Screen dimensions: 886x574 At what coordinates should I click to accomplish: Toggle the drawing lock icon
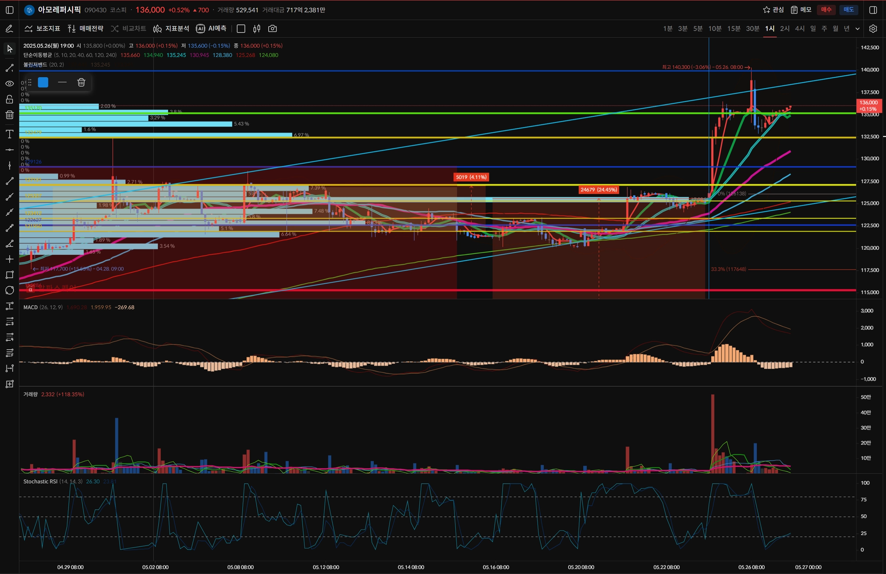[x=9, y=99]
